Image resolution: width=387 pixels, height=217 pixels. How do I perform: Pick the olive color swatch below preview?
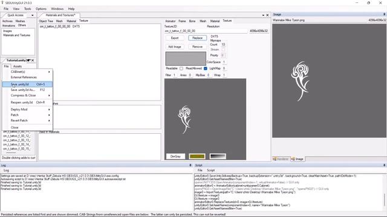click(197, 157)
